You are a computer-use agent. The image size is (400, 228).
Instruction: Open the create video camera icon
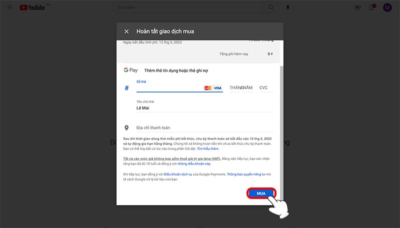pos(357,7)
